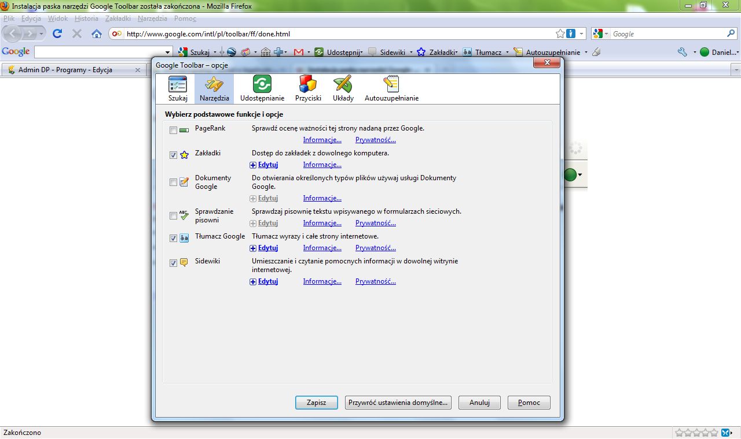The height and width of the screenshot is (439, 741).
Task: Click the Firefox reload icon
Action: [57, 34]
